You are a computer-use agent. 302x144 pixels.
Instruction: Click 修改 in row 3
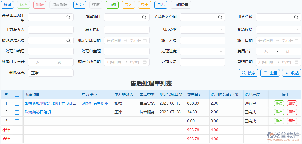tap(279, 121)
